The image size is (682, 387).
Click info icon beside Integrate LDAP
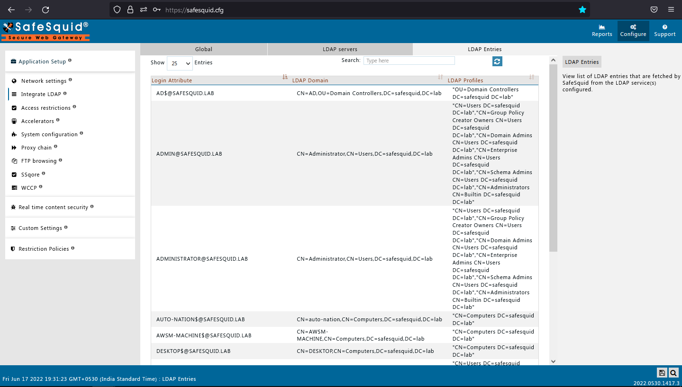65,93
